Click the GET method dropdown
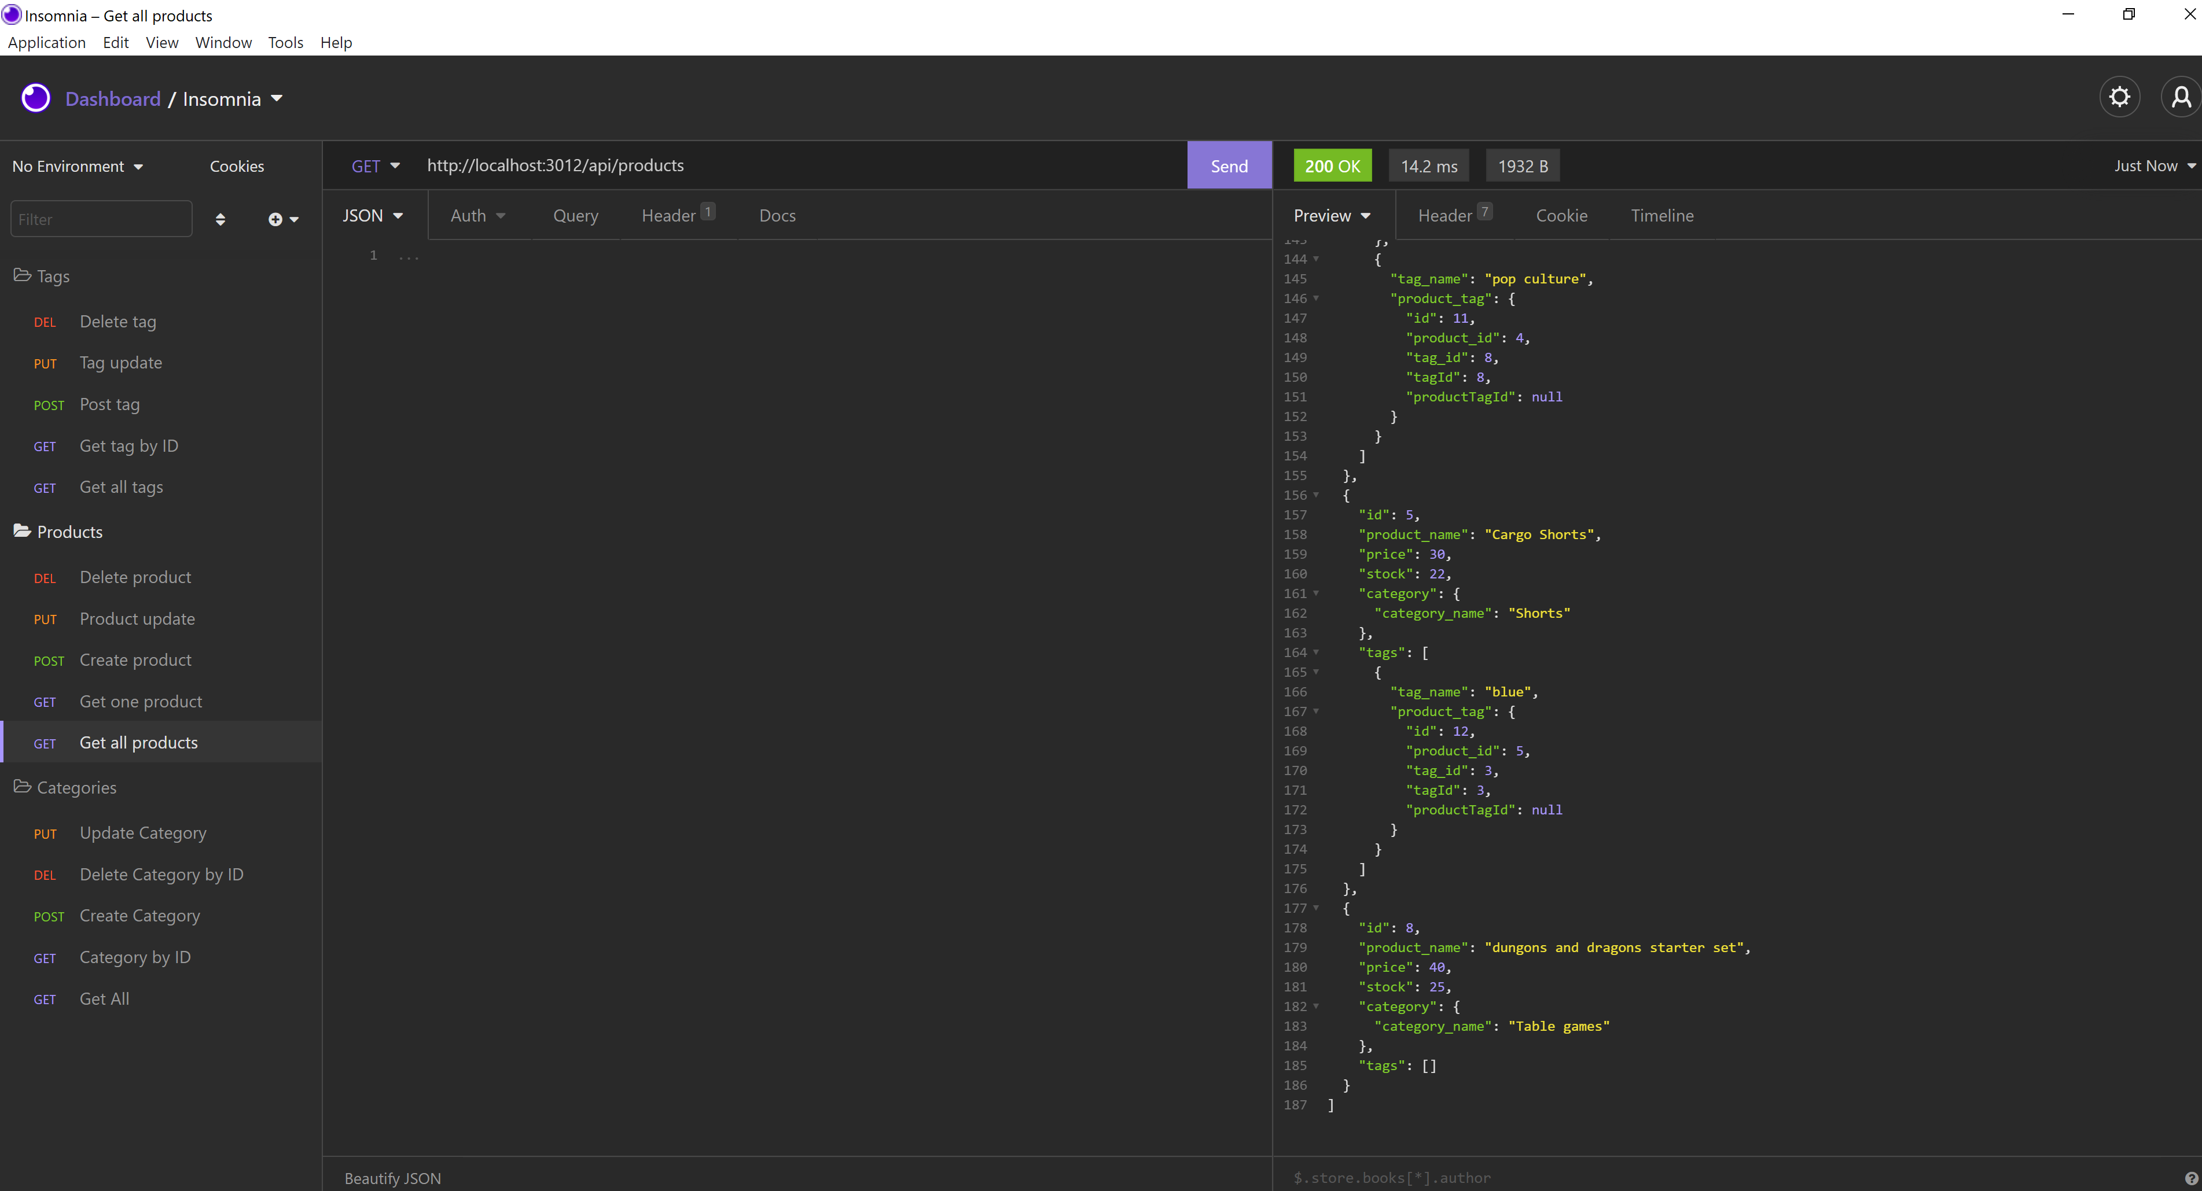Image resolution: width=2202 pixels, height=1191 pixels. click(x=374, y=164)
